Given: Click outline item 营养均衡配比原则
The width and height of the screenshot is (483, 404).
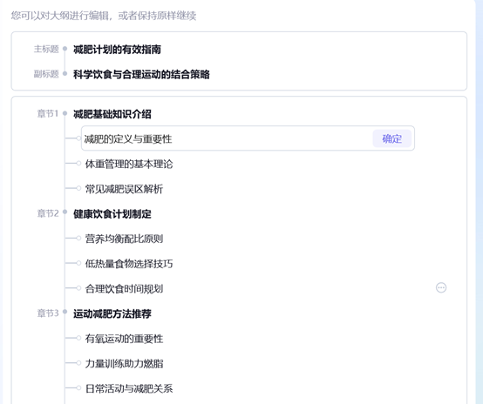Looking at the screenshot, I should click(x=124, y=239).
